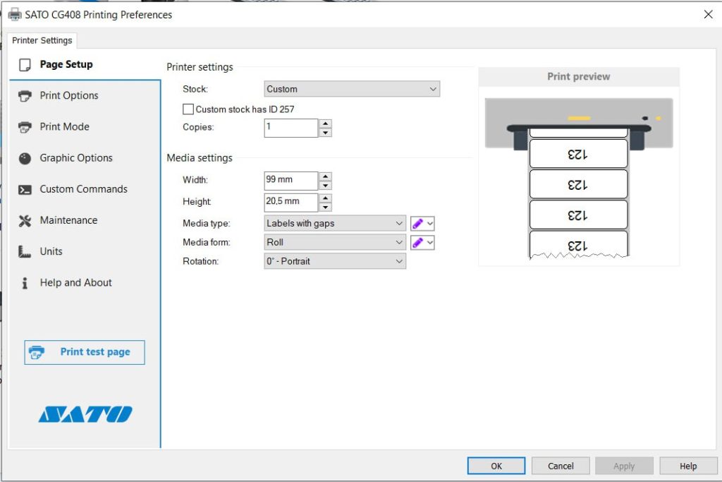722x482 pixels.
Task: Select the Maintenance wrench icon
Action: [25, 220]
